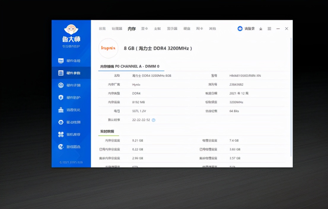The image size is (328, 209).
Task: Switch to the 处理器 tab
Action: click(116, 29)
